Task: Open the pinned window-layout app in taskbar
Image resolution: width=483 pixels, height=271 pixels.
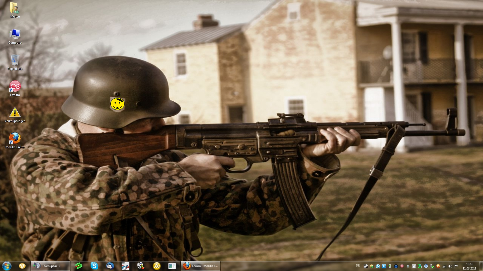Action: [x=172, y=266]
